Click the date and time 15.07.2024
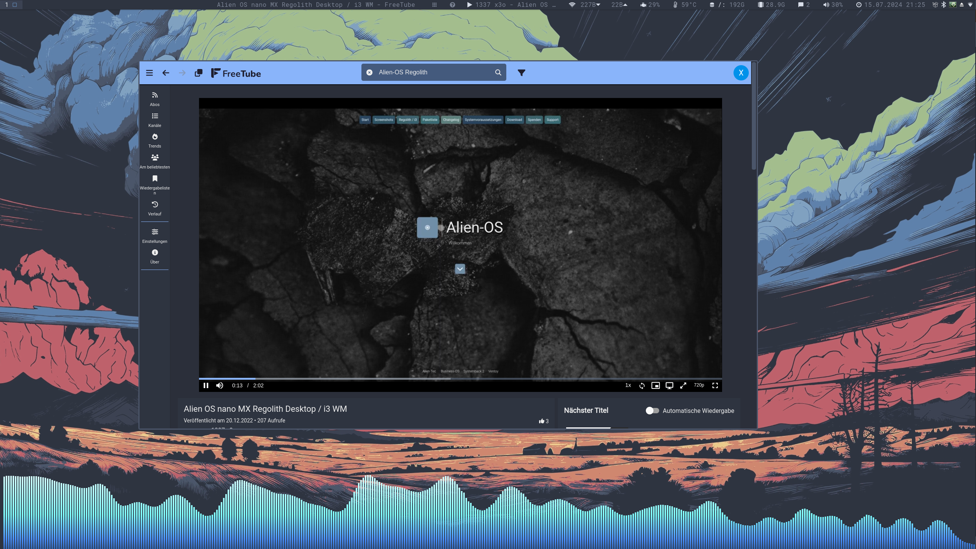Screen dimensions: 976x549 891,5
